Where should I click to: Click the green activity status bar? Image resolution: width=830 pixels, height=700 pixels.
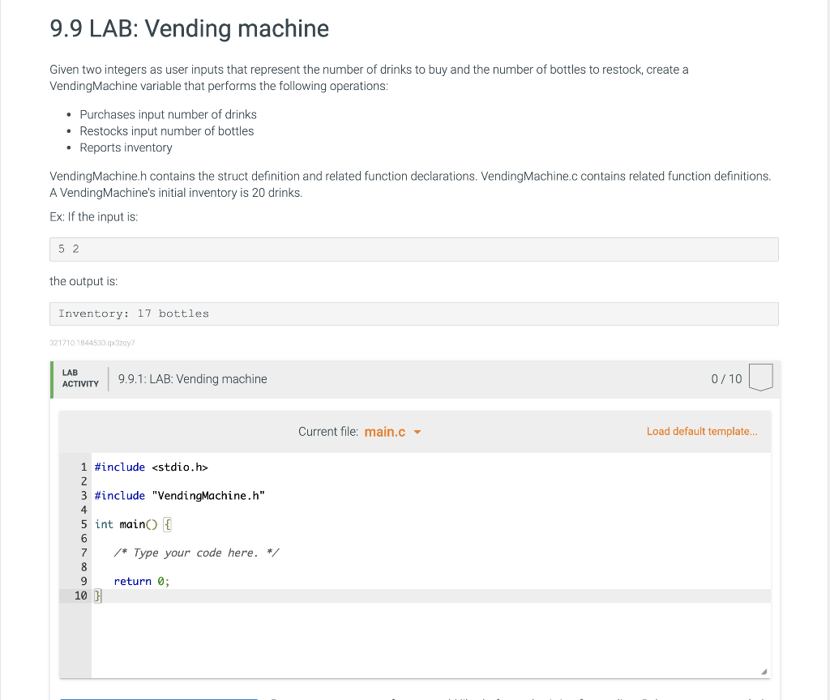click(53, 378)
